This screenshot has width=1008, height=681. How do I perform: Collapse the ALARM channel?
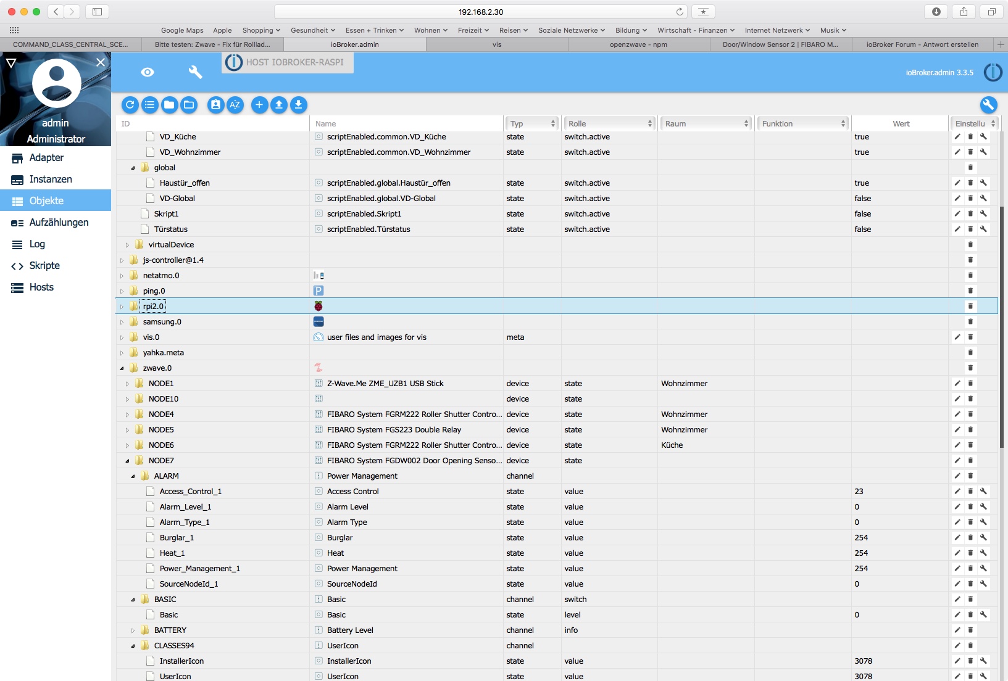[x=133, y=476]
